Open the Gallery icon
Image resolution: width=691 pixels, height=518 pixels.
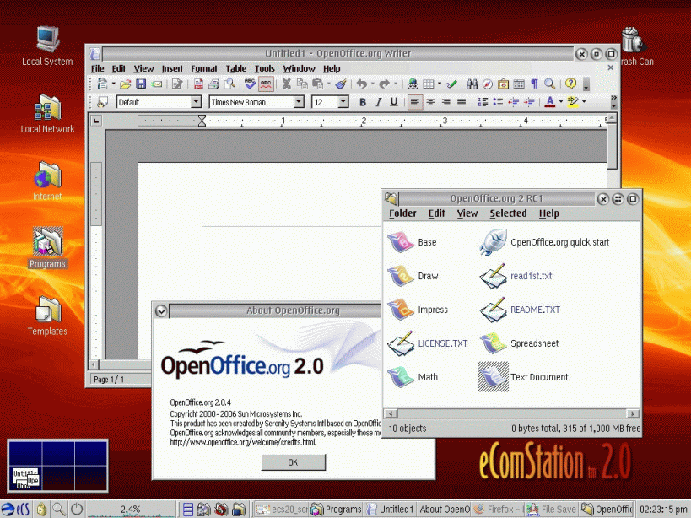pos(503,84)
